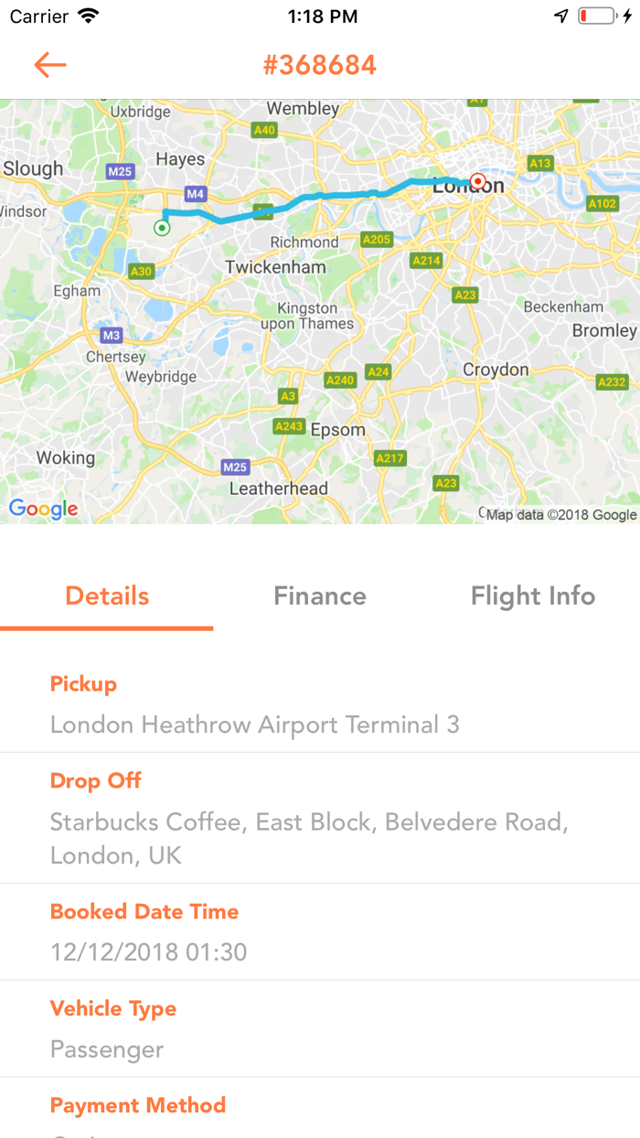The width and height of the screenshot is (640, 1138).
Task: Switch to the Finance tab
Action: pos(320,596)
